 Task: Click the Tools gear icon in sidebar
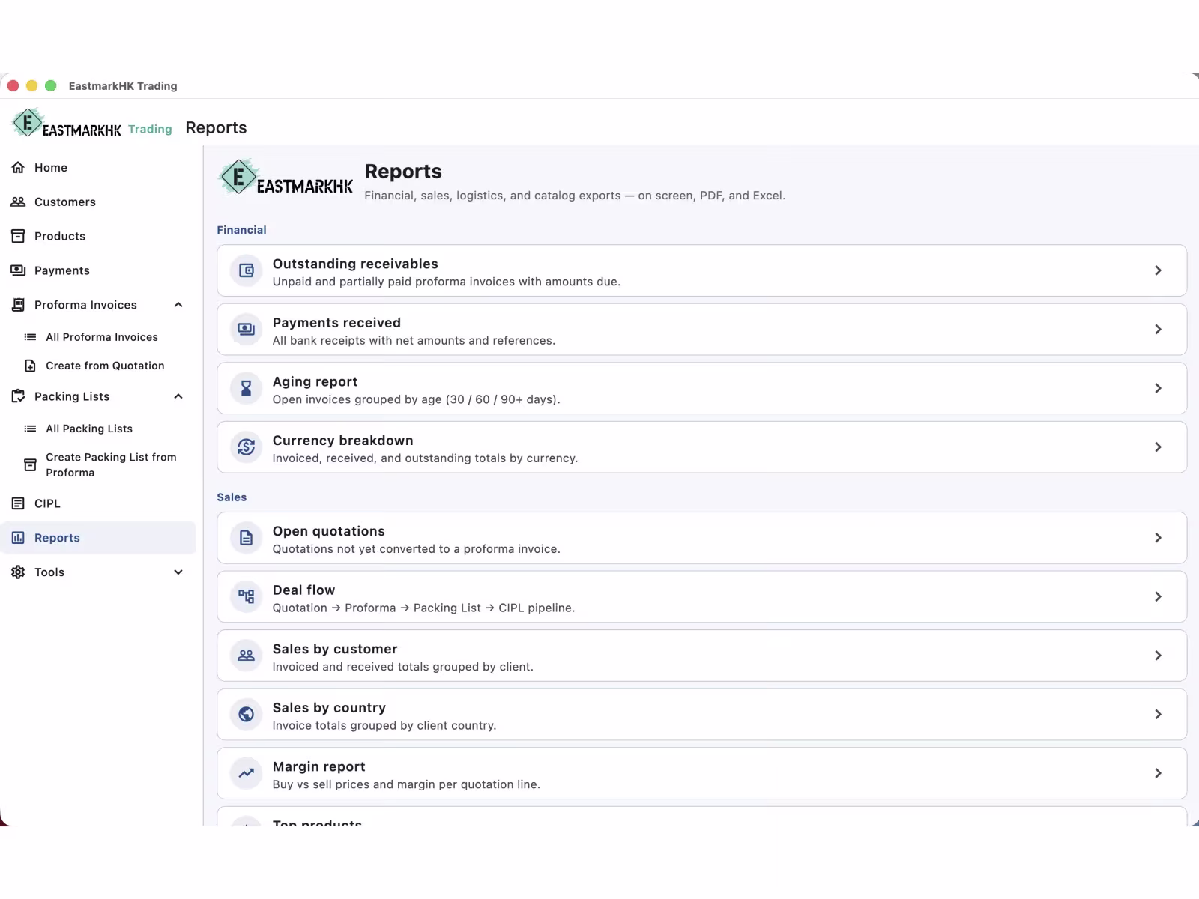point(18,572)
